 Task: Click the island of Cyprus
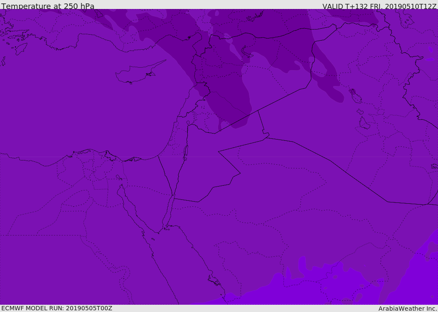137,74
